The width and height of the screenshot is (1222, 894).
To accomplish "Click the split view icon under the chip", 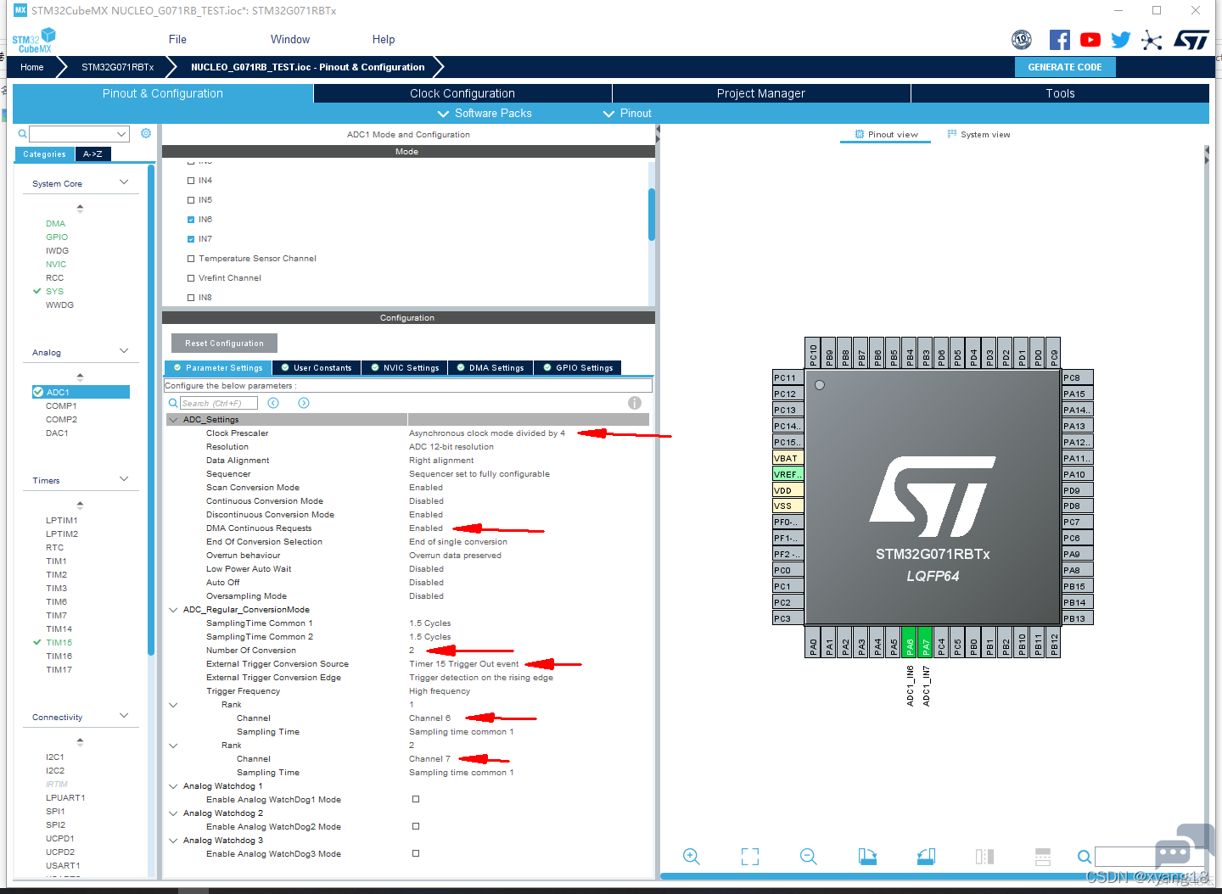I will pos(984,857).
